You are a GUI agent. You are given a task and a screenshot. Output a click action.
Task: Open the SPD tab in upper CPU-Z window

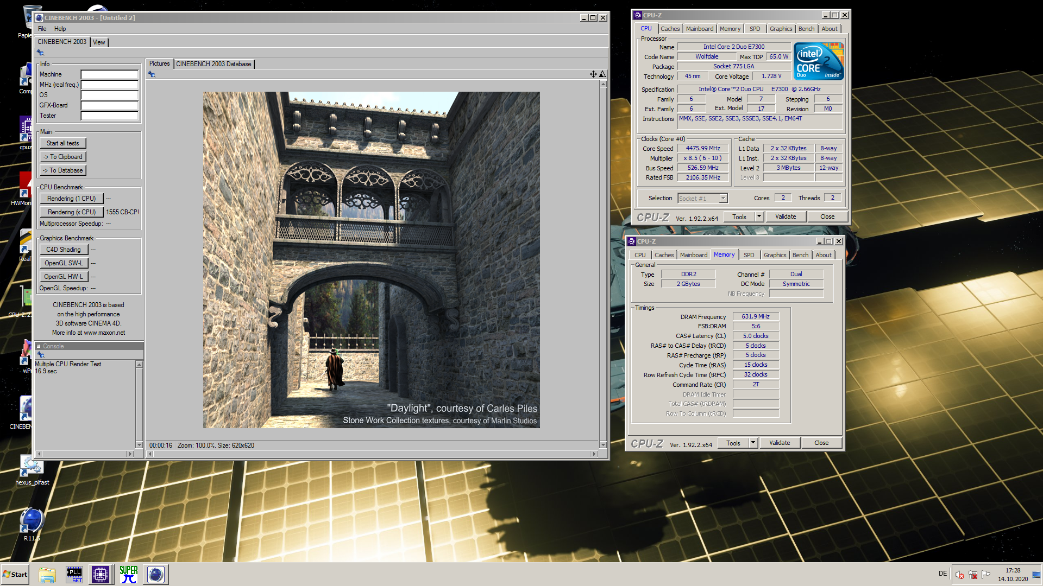click(755, 29)
